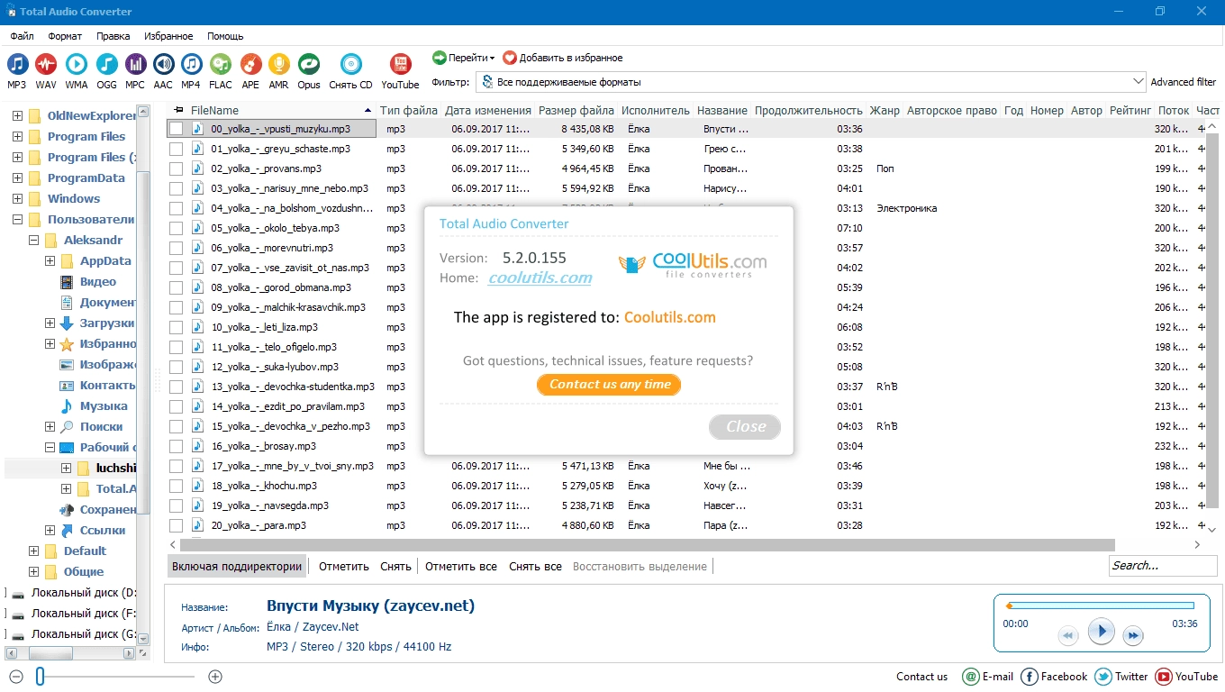The height and width of the screenshot is (692, 1225).
Task: Select the MP4 format icon
Action: coord(191,64)
